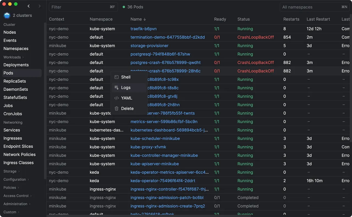
Task: Open the metrics-server-599b86cfbf-5bc9n pod
Action: click(x=164, y=122)
